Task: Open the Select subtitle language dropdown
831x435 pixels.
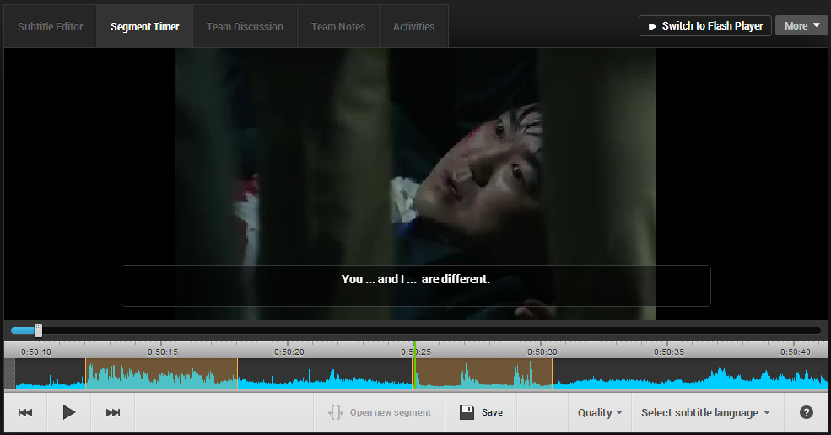Action: pos(705,412)
